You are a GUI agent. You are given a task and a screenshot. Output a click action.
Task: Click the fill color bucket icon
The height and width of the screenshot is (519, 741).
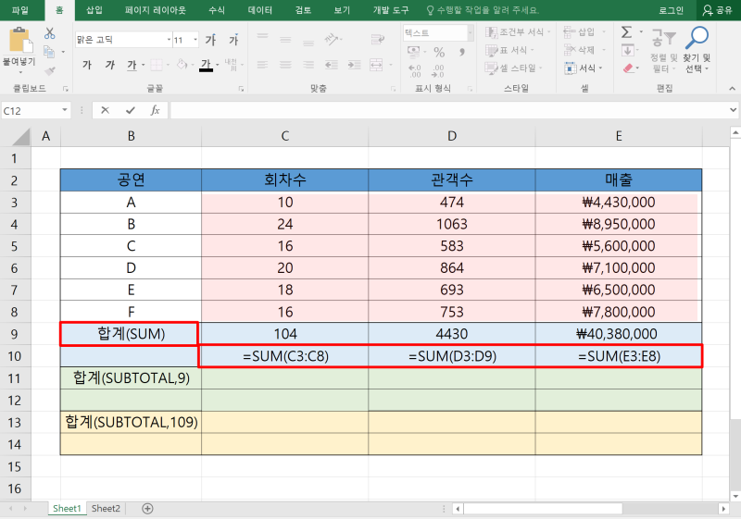182,65
